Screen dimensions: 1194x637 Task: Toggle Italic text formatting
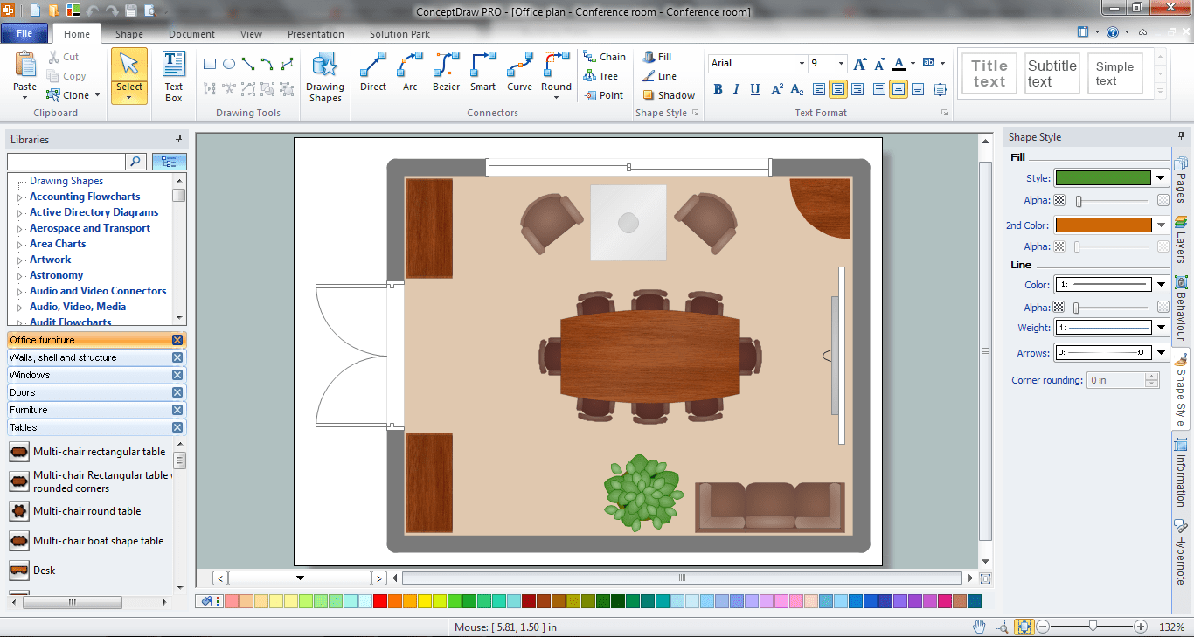736,89
